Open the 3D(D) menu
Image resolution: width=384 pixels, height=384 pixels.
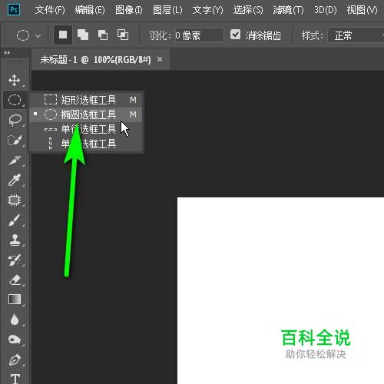point(326,10)
